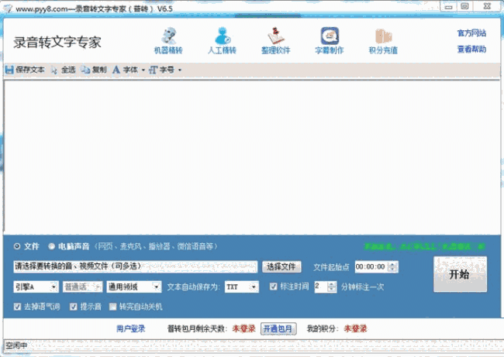Open the 字幕制作 subtitle icon
The width and height of the screenshot is (504, 357).
pos(330,40)
